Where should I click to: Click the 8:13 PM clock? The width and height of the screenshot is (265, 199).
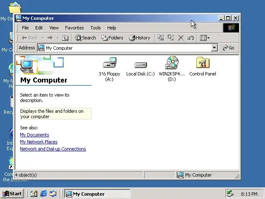(x=249, y=194)
